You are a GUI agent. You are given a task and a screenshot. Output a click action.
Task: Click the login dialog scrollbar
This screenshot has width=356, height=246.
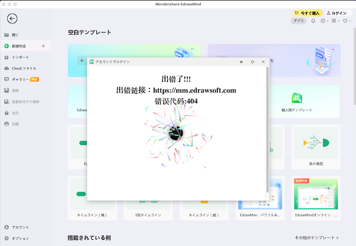268,130
